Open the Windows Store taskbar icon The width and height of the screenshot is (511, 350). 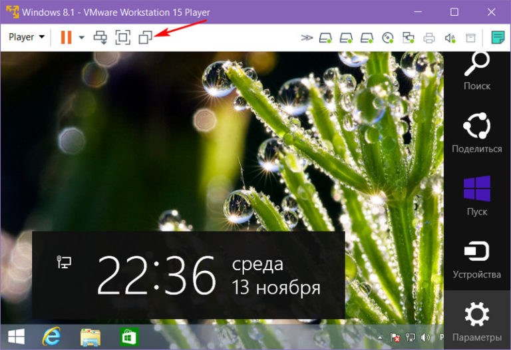click(128, 336)
